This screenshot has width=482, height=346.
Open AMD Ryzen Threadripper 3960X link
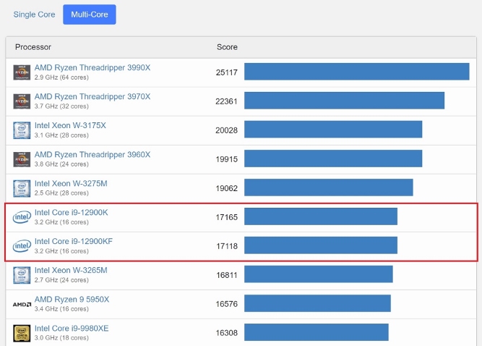[92, 154]
